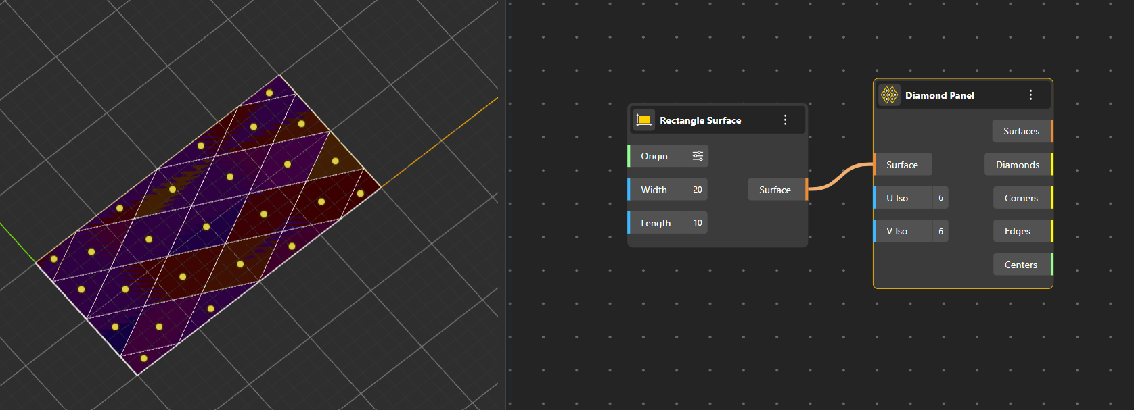Edit the Length value field
Viewport: 1134px width, 410px height.
pyautogui.click(x=697, y=223)
